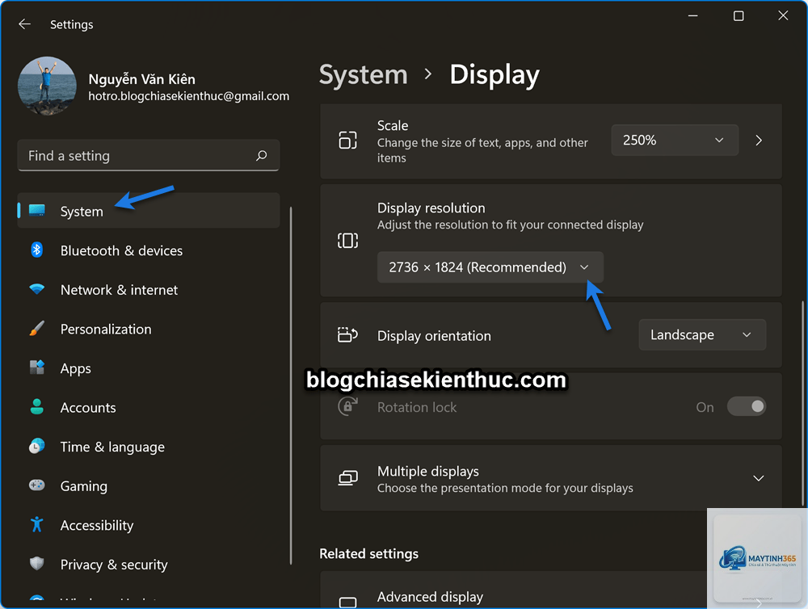Screen dimensions: 808x609
Task: Click the main panel vertical scrollbar
Action: [802, 403]
